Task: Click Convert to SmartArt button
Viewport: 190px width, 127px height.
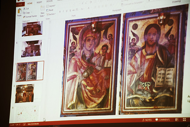Action: [132, 4]
